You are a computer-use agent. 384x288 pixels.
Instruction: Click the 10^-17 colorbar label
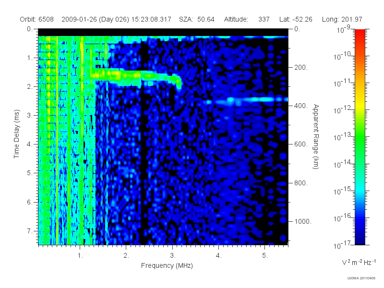pos(343,245)
